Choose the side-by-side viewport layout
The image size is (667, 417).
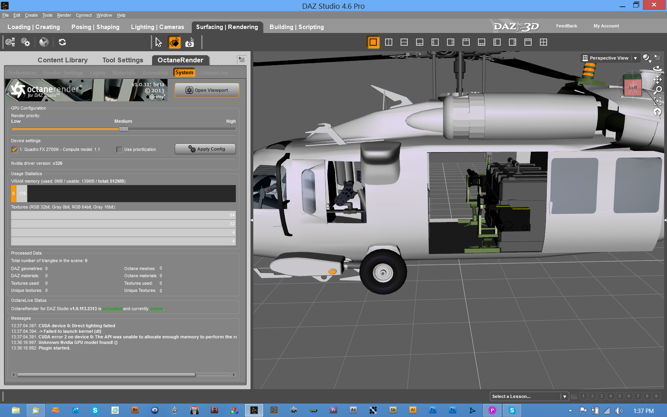click(389, 42)
